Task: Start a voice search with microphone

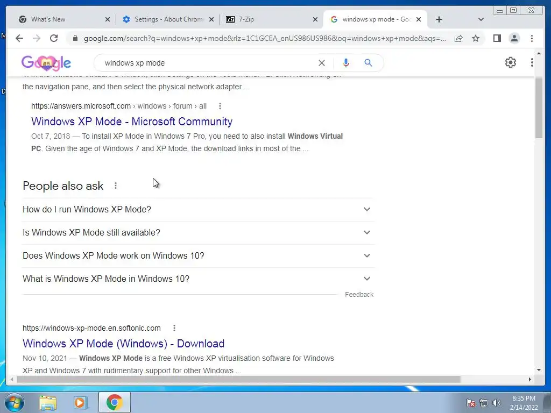Action: pyautogui.click(x=346, y=63)
